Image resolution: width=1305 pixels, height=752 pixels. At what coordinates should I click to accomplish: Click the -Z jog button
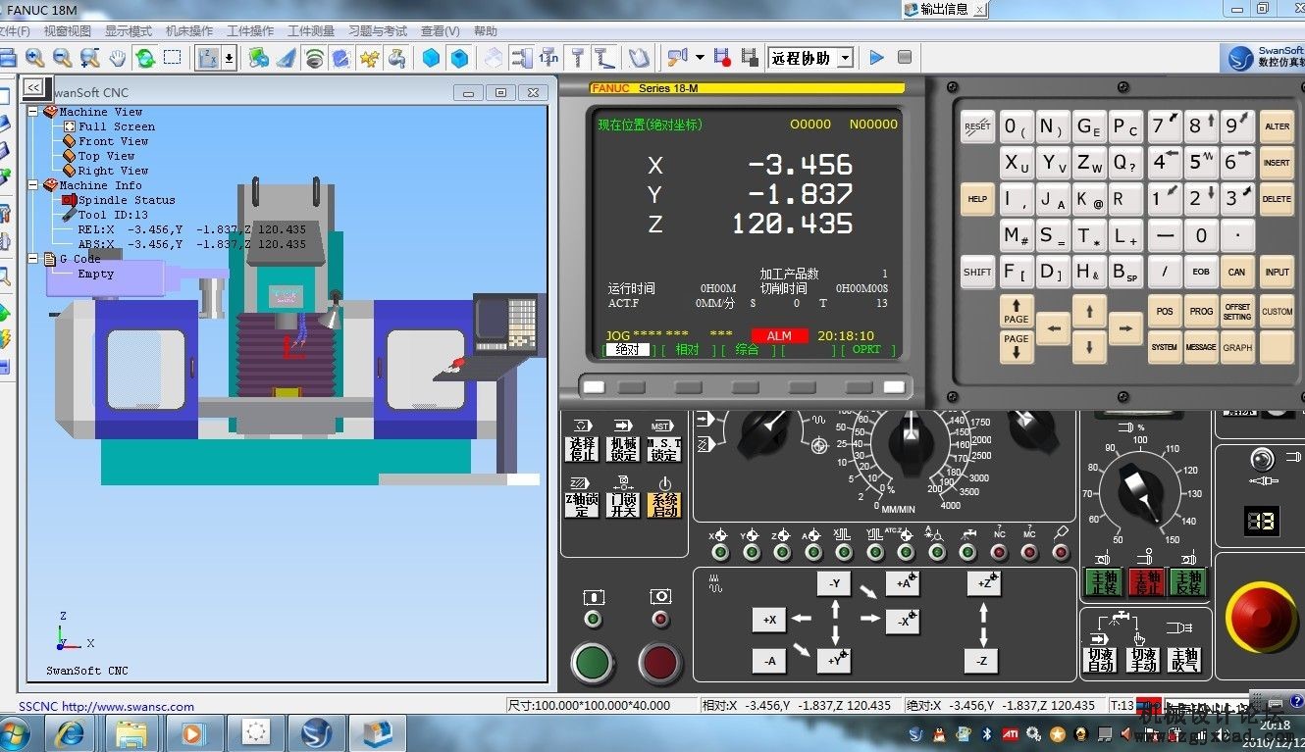pyautogui.click(x=982, y=661)
